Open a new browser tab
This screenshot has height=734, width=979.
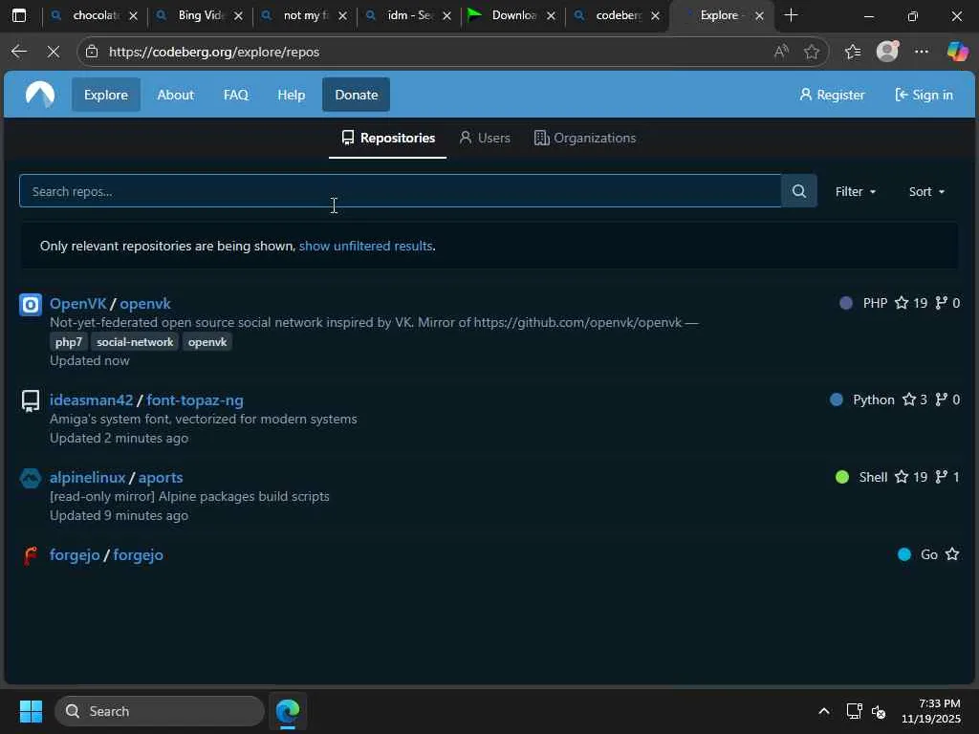tap(791, 15)
